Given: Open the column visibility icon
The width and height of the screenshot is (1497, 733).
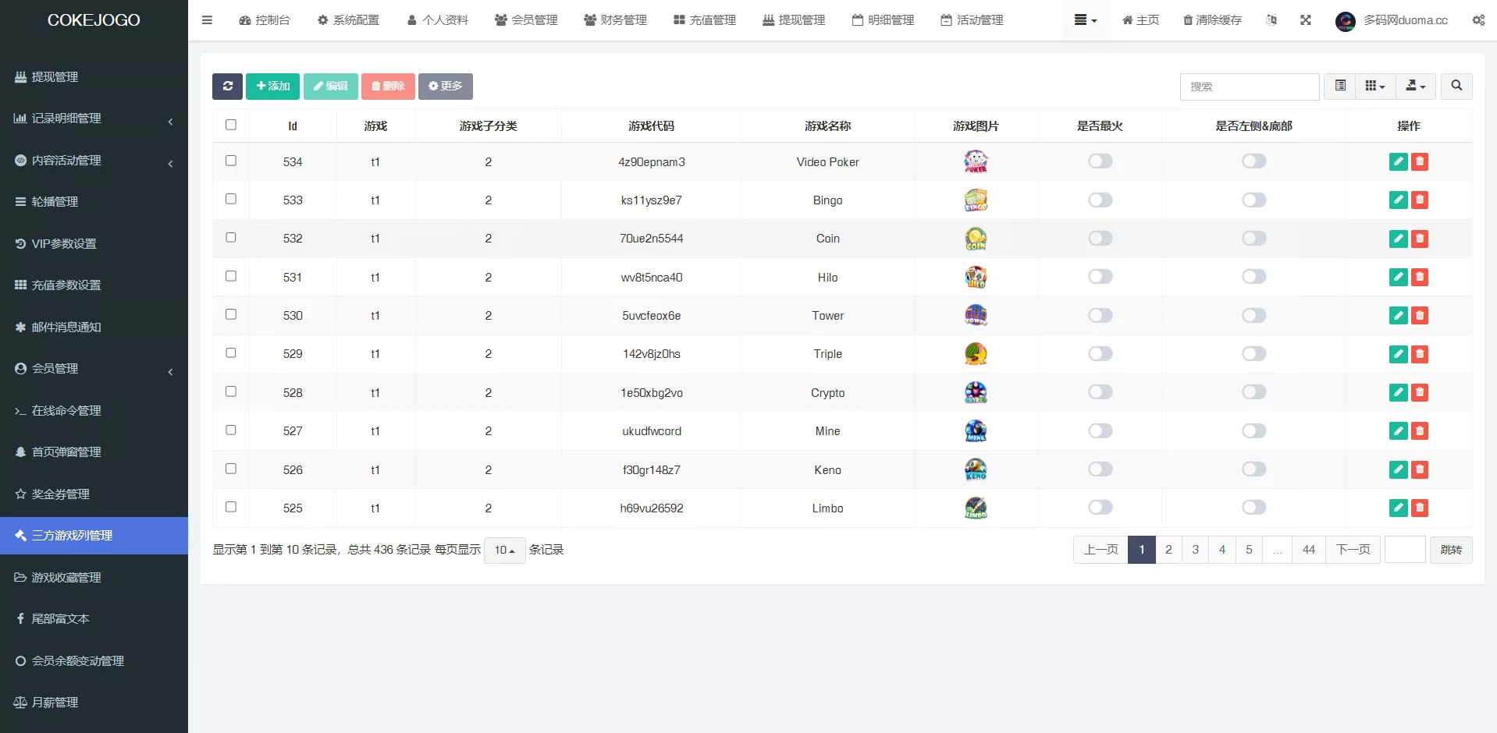Looking at the screenshot, I should (x=1374, y=87).
